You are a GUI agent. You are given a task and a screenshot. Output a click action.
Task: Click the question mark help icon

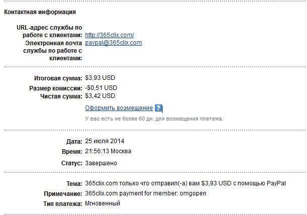tap(159, 108)
